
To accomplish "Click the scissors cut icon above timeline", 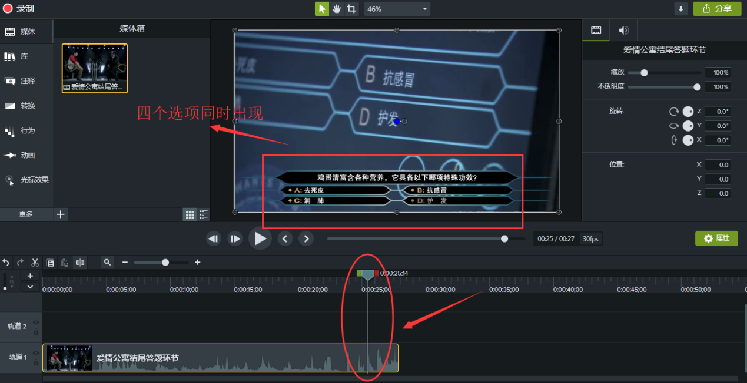I will pyautogui.click(x=35, y=263).
